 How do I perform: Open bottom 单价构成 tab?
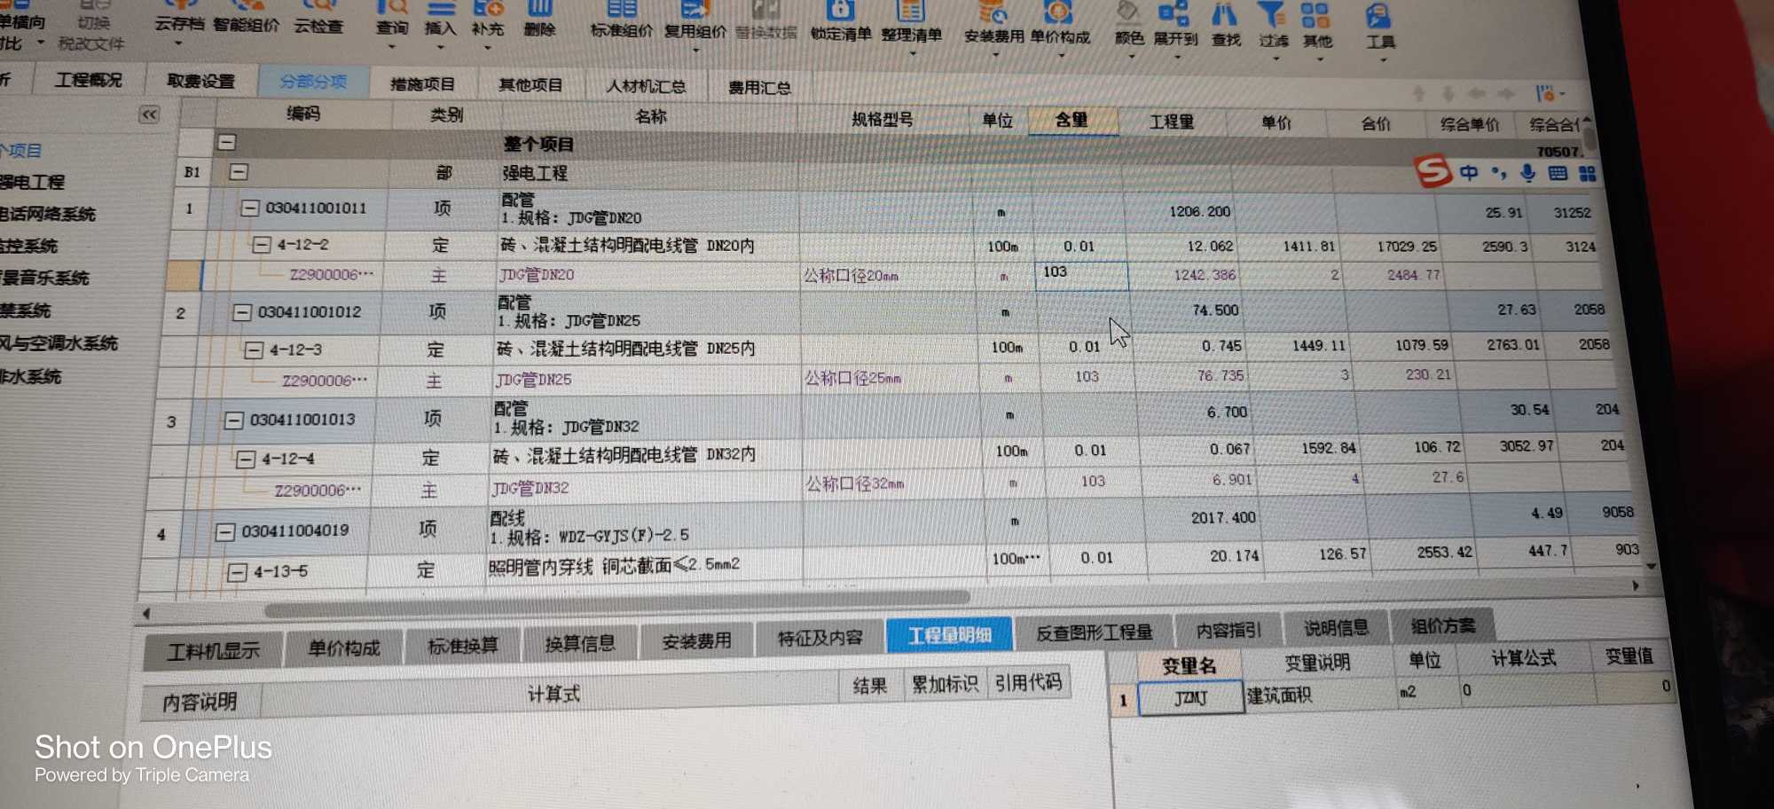343,648
